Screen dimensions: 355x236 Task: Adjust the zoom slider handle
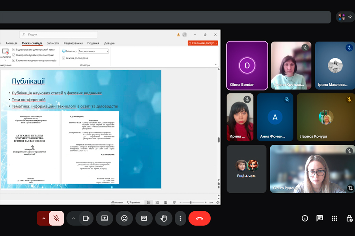tap(191, 202)
